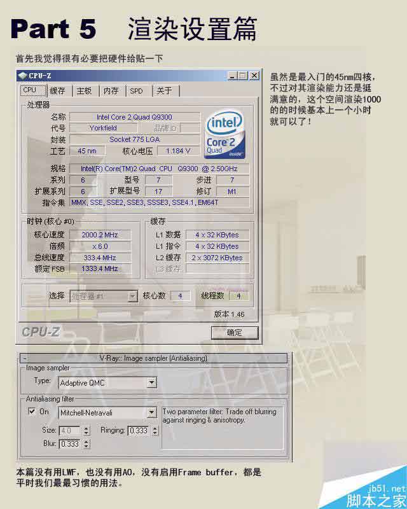Viewport: 407px width, 509px height.
Task: Click the name field Intel Core 2 Quad Q9300
Action: pyautogui.click(x=135, y=117)
